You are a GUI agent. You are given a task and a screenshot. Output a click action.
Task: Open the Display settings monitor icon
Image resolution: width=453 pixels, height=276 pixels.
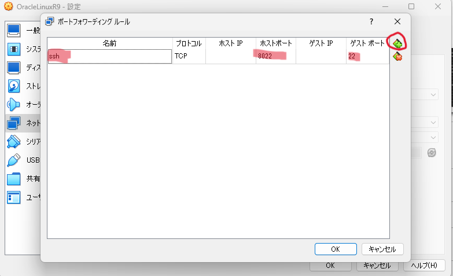coord(14,67)
